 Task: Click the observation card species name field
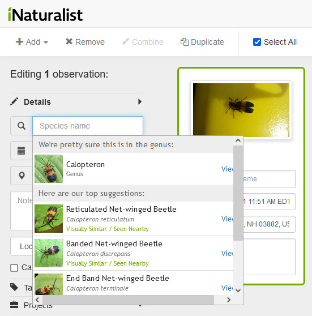click(x=269, y=179)
